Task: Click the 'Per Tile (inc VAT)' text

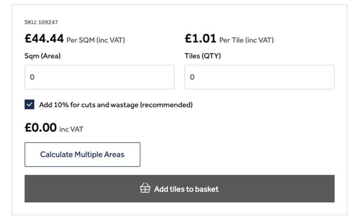Action: pyautogui.click(x=247, y=40)
